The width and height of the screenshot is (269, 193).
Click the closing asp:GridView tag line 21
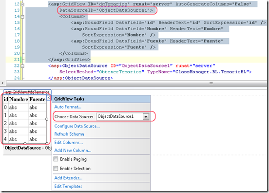69,60
